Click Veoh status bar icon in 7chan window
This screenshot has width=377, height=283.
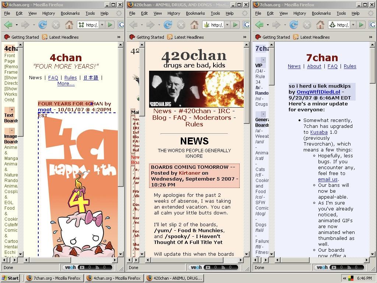point(322,268)
